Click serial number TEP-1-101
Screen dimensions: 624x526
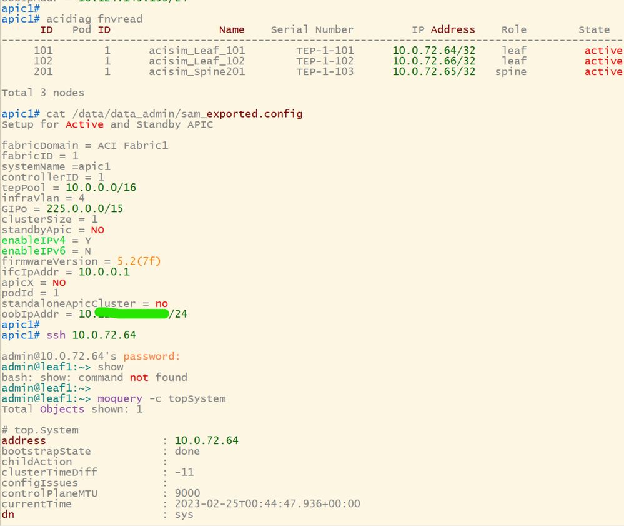coord(325,50)
